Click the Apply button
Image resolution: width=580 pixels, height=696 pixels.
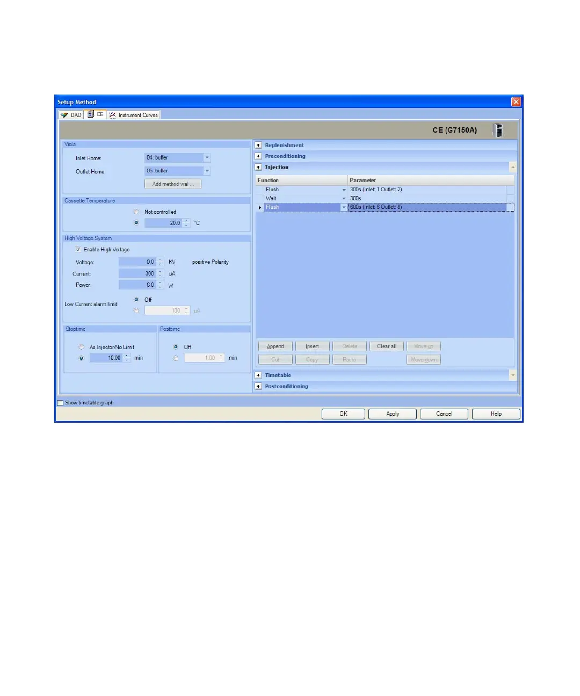(x=393, y=414)
